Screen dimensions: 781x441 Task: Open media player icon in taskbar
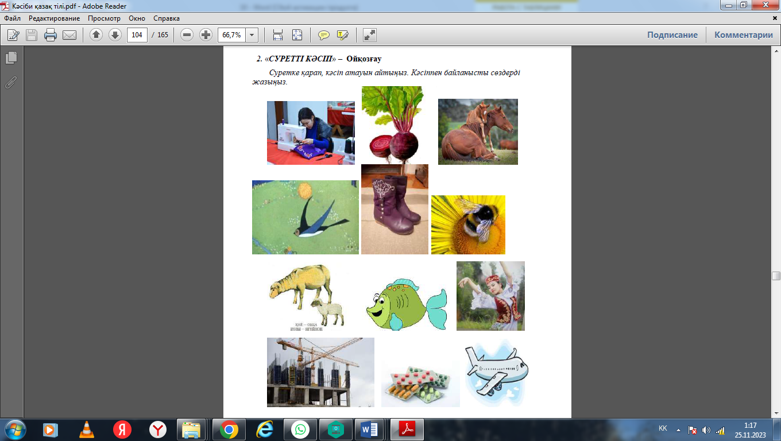coord(51,430)
